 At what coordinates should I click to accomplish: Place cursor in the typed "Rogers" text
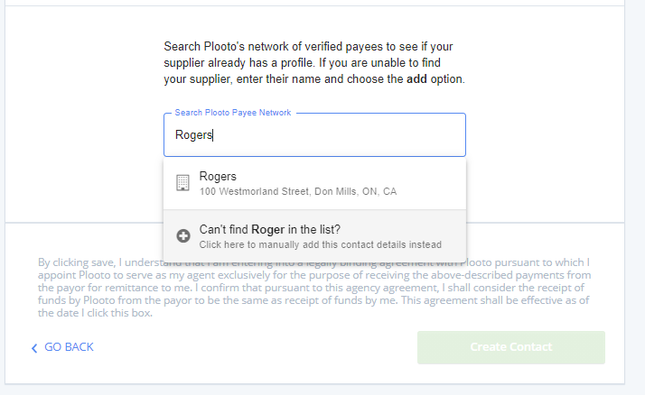[x=193, y=135]
